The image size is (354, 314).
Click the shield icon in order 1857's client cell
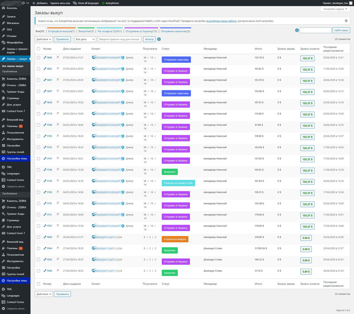point(123,80)
